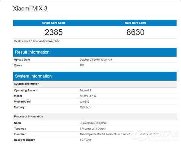Select the multi-core value 8630
The height and width of the screenshot is (144, 181).
pos(135,32)
